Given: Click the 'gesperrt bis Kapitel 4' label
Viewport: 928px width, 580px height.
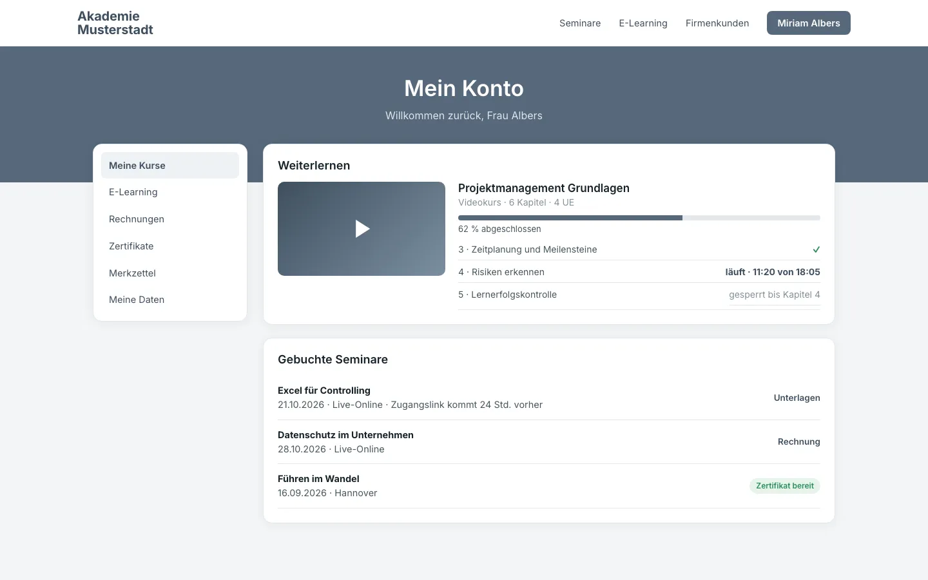Looking at the screenshot, I should click(775, 295).
